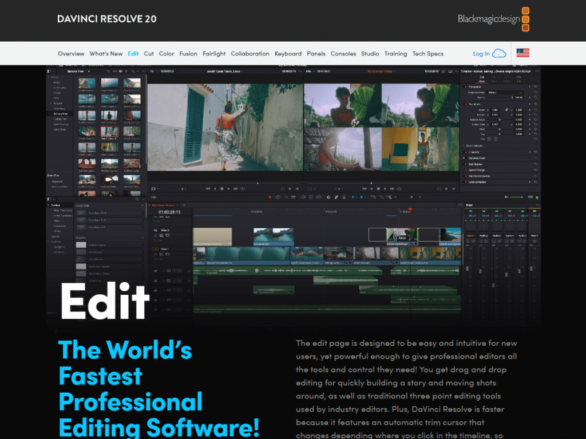Viewport: 586px width, 439px height.
Task: Go to the Color page tab
Action: pyautogui.click(x=167, y=54)
